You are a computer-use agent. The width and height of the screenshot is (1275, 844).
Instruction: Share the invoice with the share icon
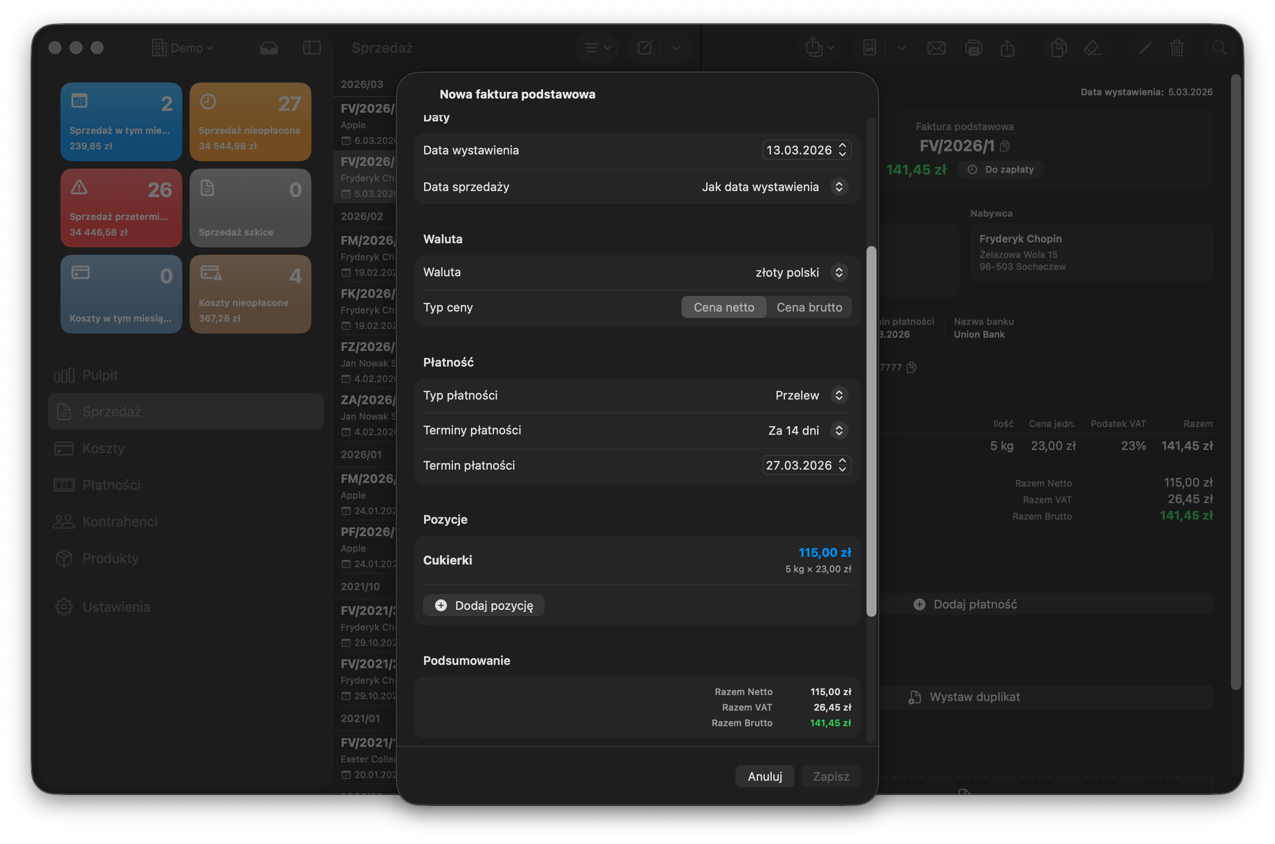1008,48
